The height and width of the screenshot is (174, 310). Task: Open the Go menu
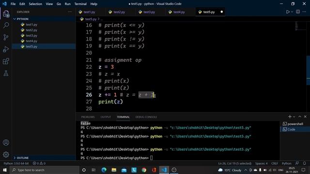point(59,4)
